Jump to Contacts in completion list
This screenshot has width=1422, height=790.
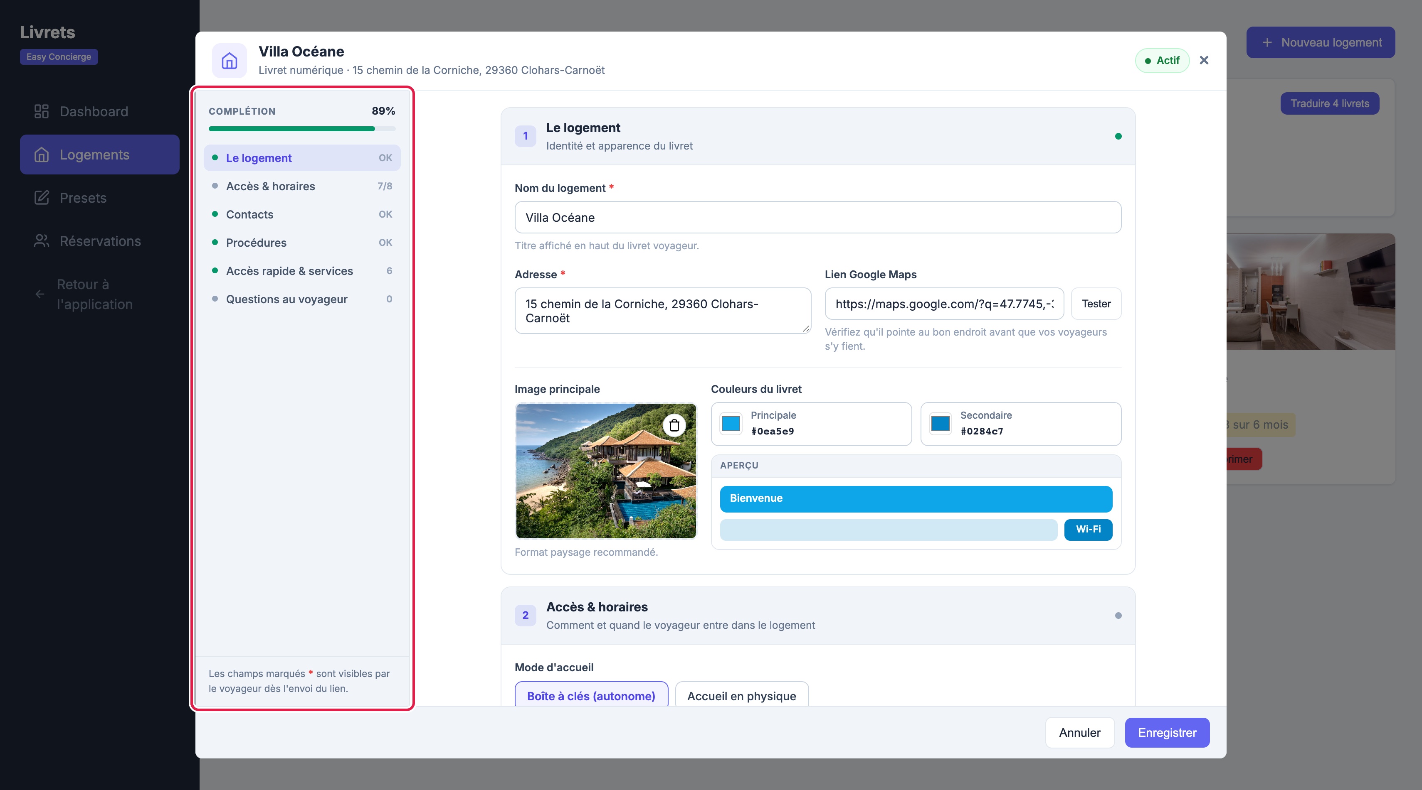[302, 214]
